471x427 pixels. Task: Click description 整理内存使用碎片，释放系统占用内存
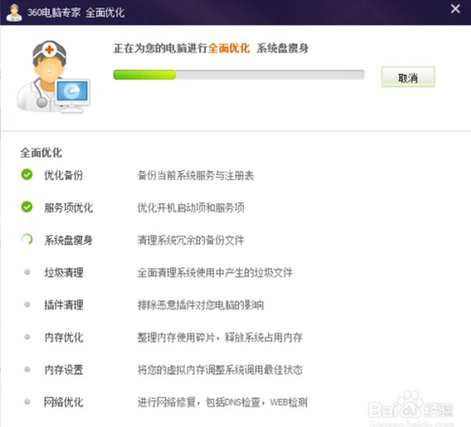[x=220, y=338]
